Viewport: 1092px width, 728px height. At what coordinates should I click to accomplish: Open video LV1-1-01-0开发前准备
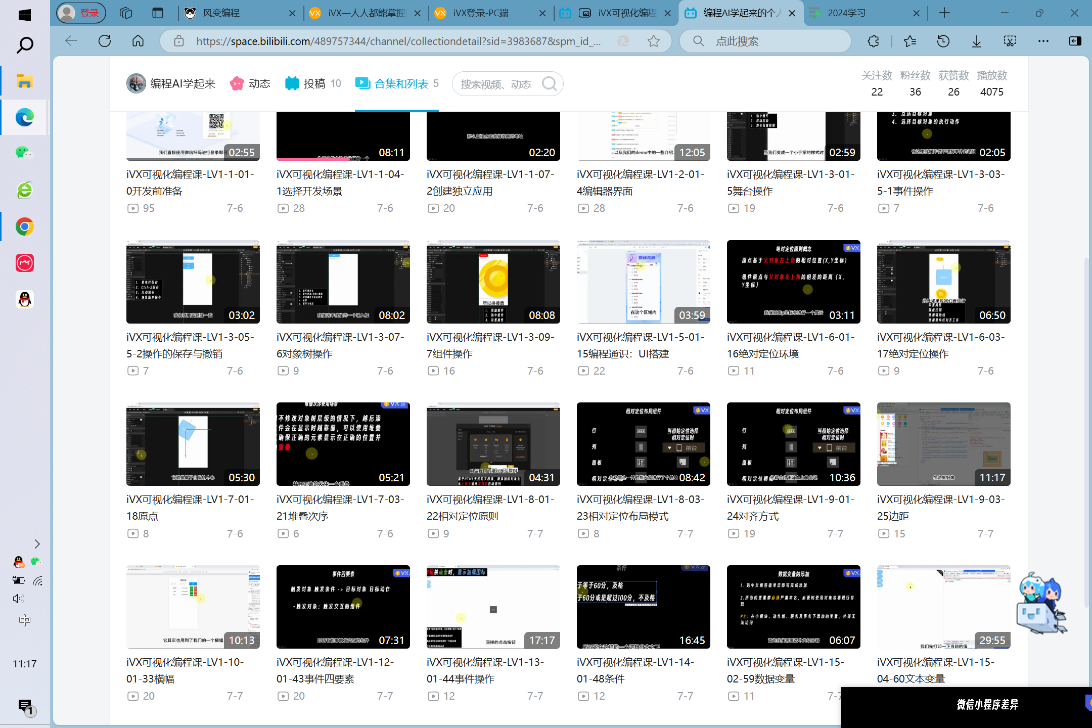(190, 183)
